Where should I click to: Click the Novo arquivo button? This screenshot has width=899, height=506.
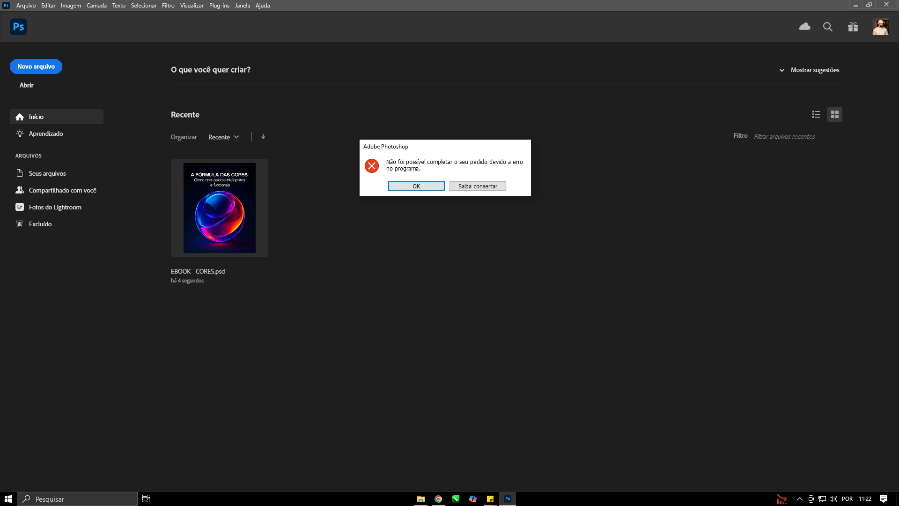click(x=36, y=67)
